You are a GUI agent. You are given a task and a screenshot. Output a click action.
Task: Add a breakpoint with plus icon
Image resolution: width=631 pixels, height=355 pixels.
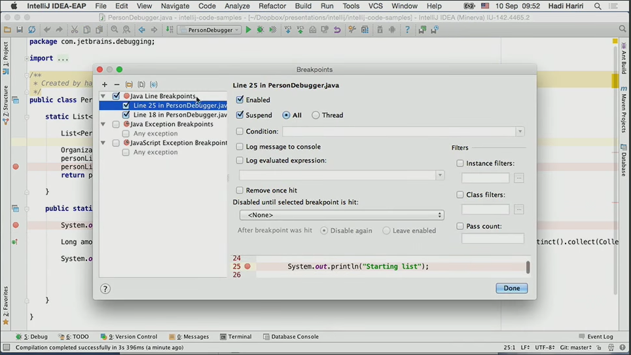(x=105, y=84)
